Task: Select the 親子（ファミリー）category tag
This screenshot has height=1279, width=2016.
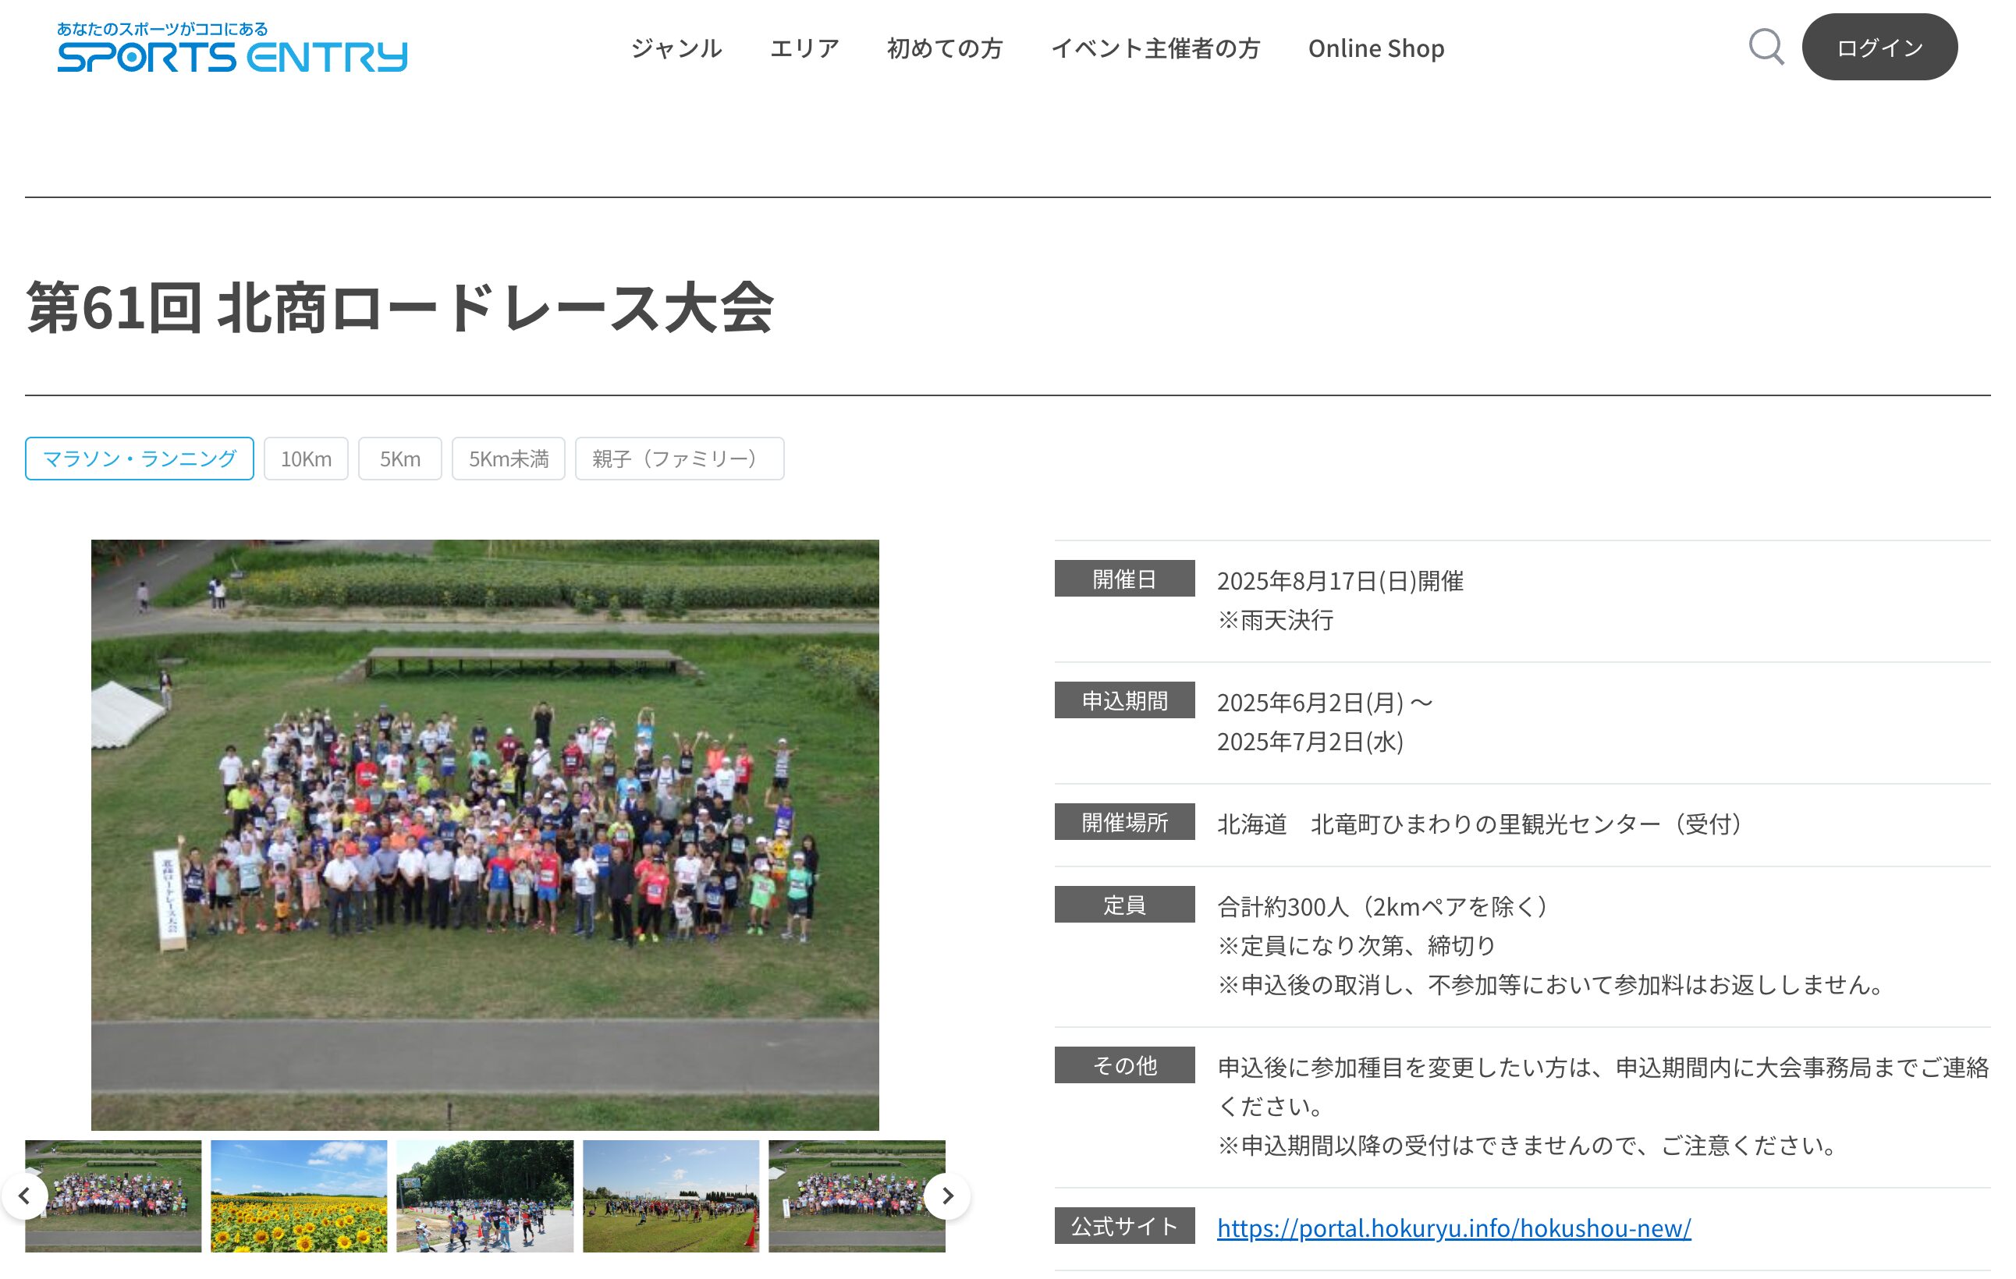Action: pos(678,458)
